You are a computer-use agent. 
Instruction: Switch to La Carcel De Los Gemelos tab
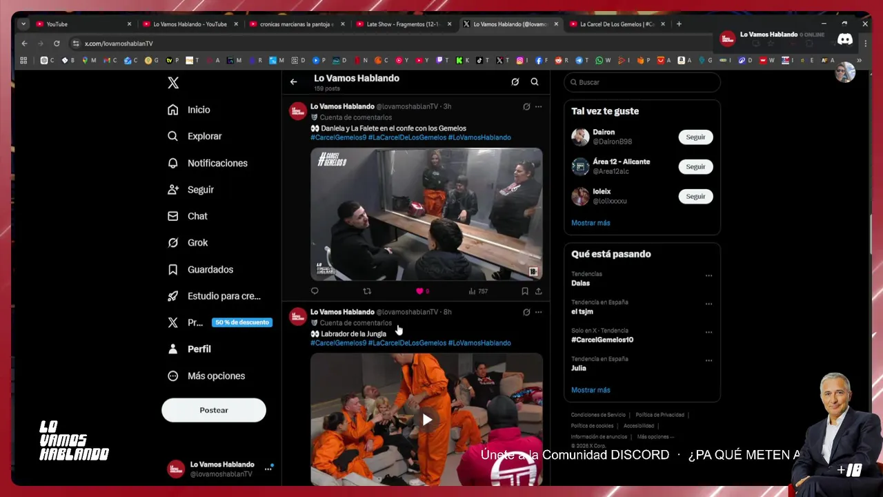pyautogui.click(x=618, y=24)
